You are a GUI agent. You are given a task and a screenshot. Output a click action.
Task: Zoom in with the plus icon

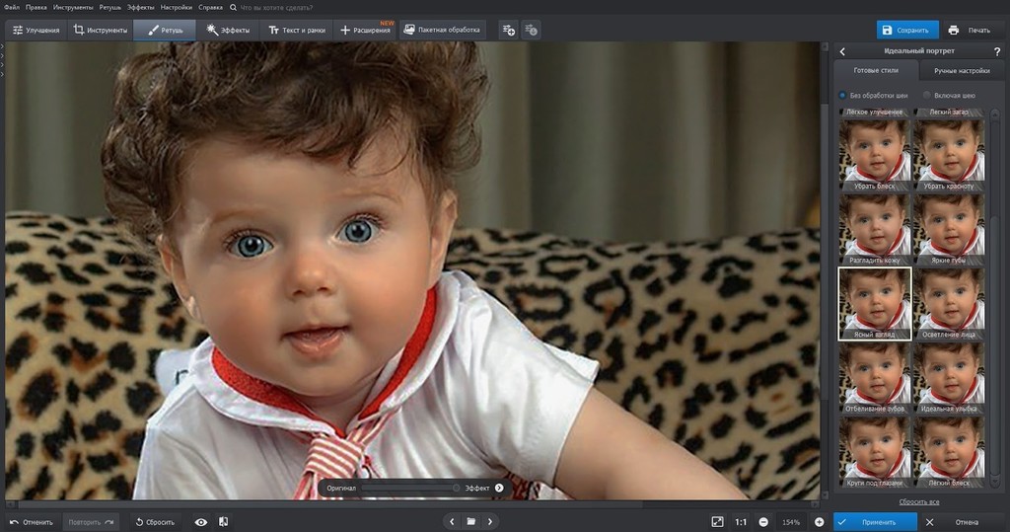click(x=819, y=521)
